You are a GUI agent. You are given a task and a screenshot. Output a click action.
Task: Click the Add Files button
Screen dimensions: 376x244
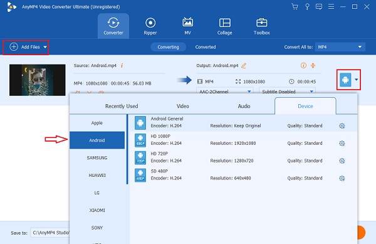(x=26, y=47)
